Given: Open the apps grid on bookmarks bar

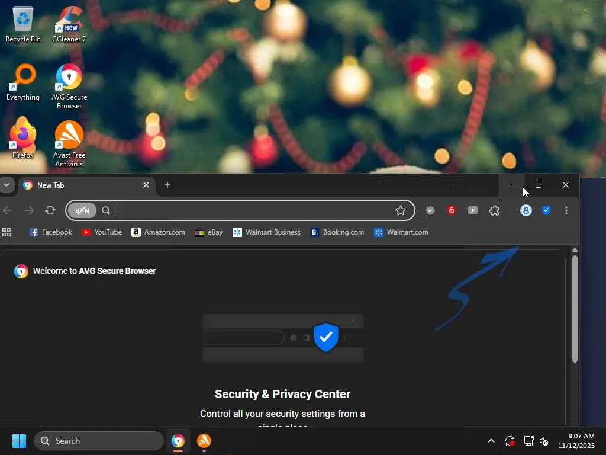Looking at the screenshot, I should tap(7, 232).
